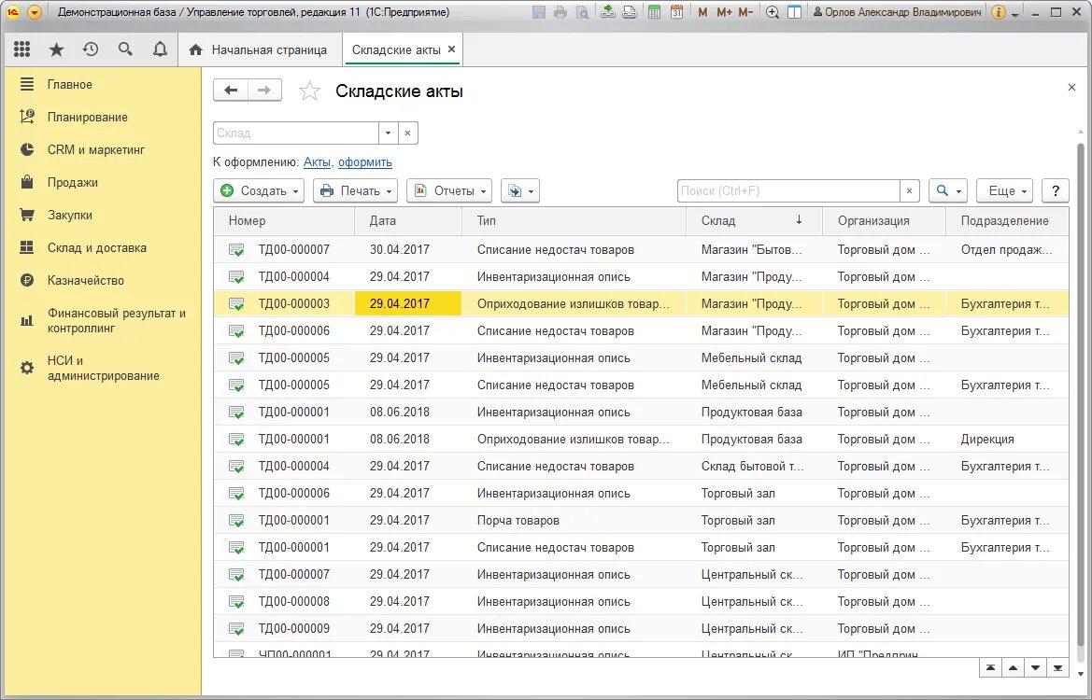Jump to the last list row button
Viewport: 1092px width, 700px height.
[x=1057, y=668]
